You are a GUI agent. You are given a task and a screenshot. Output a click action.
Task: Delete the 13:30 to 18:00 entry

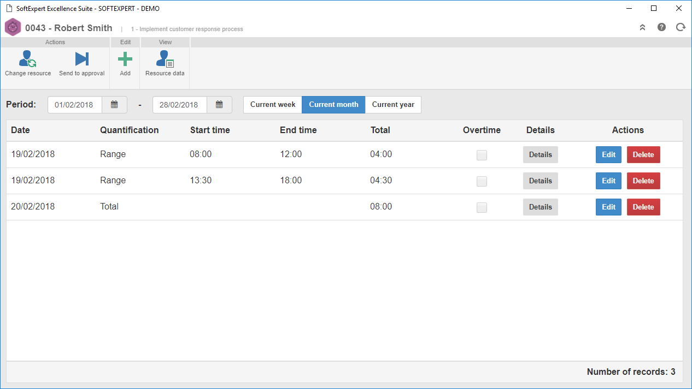[x=643, y=181]
